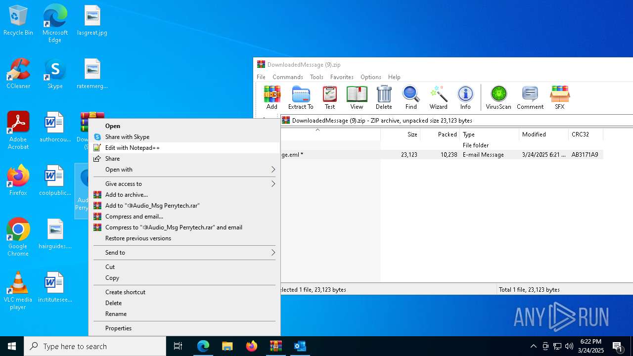Click the Extract To toolbar icon
Viewport: 633px width, 356px height.
point(301,97)
